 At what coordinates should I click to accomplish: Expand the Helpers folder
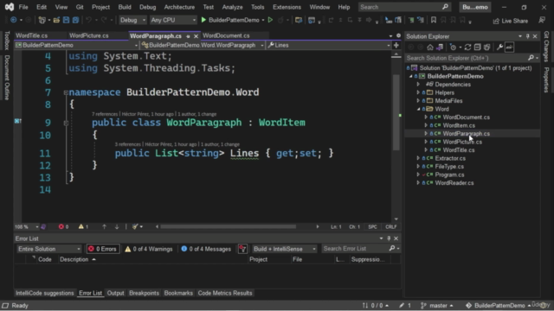[x=418, y=92]
